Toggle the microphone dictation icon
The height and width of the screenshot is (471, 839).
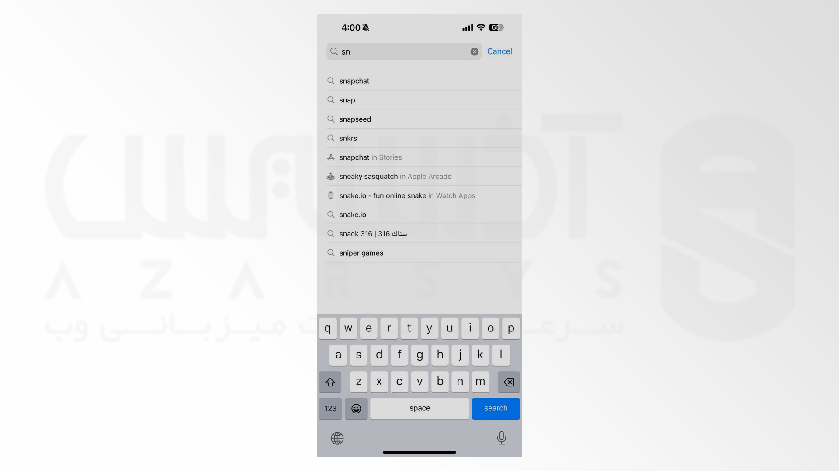(501, 438)
